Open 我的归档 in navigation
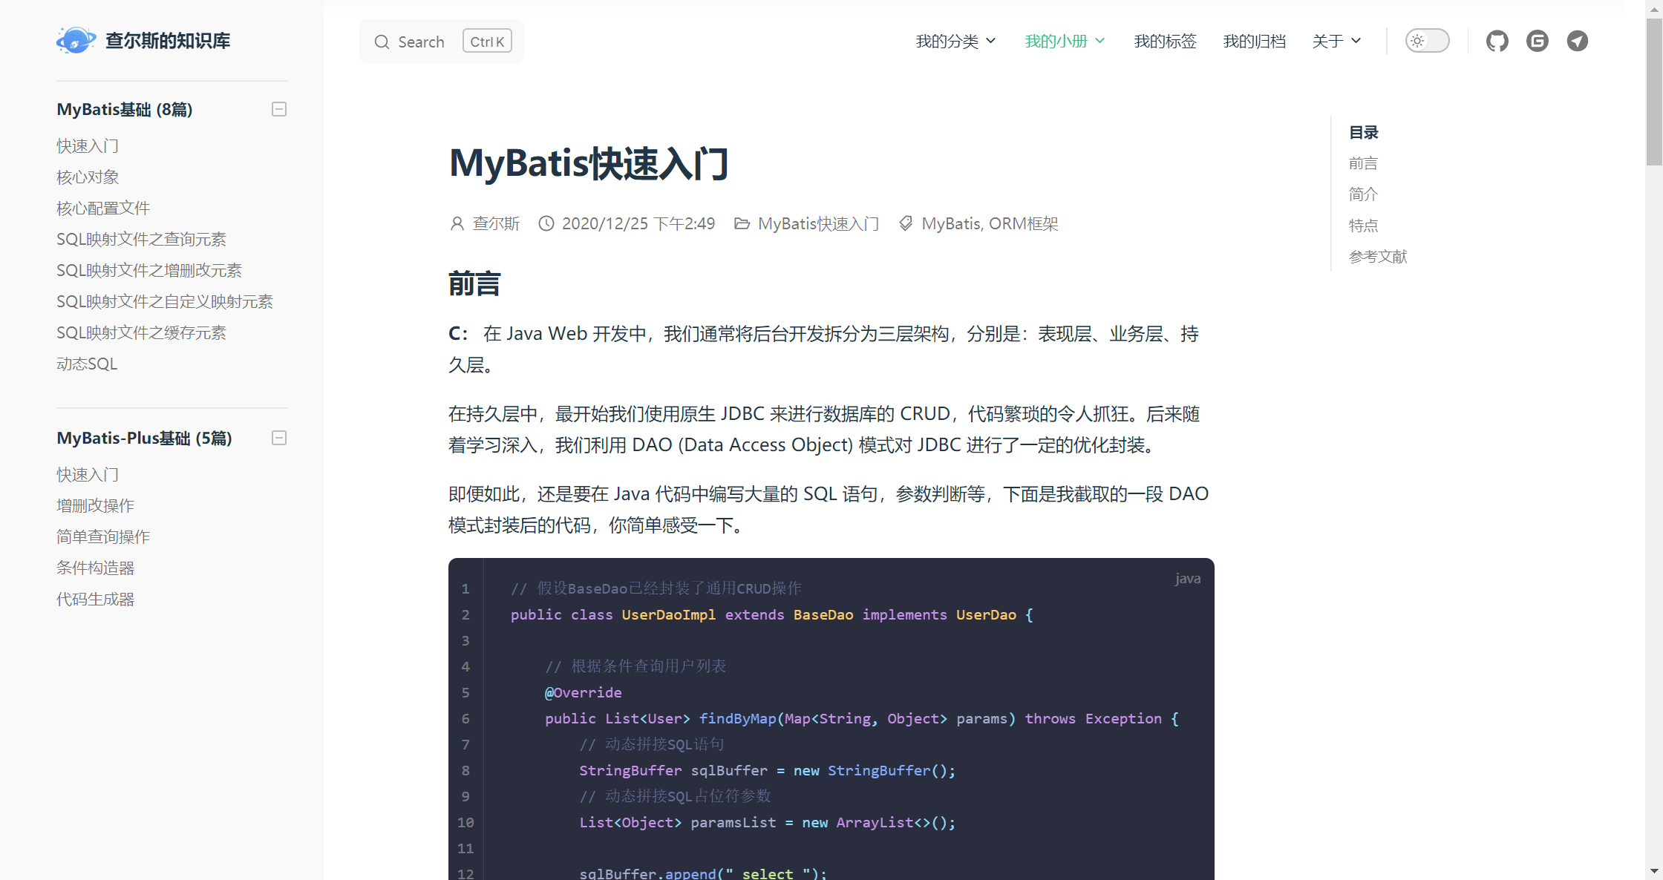This screenshot has height=880, width=1663. coord(1254,42)
